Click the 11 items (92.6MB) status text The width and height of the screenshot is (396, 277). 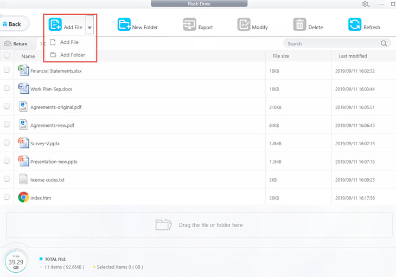tap(64, 267)
